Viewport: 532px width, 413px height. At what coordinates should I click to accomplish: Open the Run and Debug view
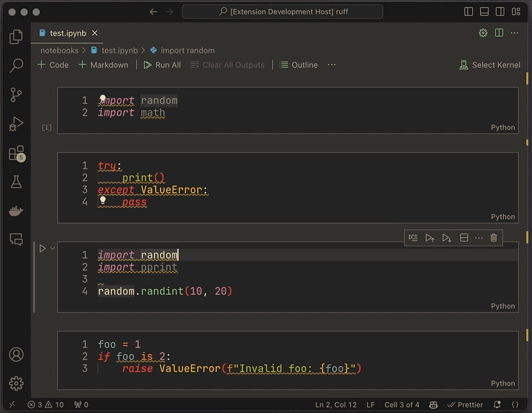(16, 124)
